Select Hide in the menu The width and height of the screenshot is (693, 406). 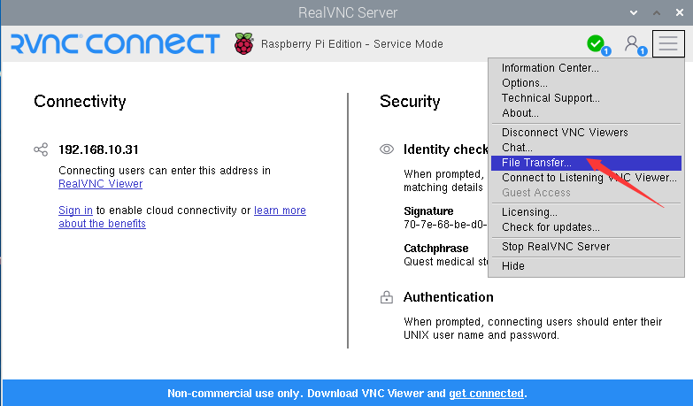pyautogui.click(x=586, y=266)
